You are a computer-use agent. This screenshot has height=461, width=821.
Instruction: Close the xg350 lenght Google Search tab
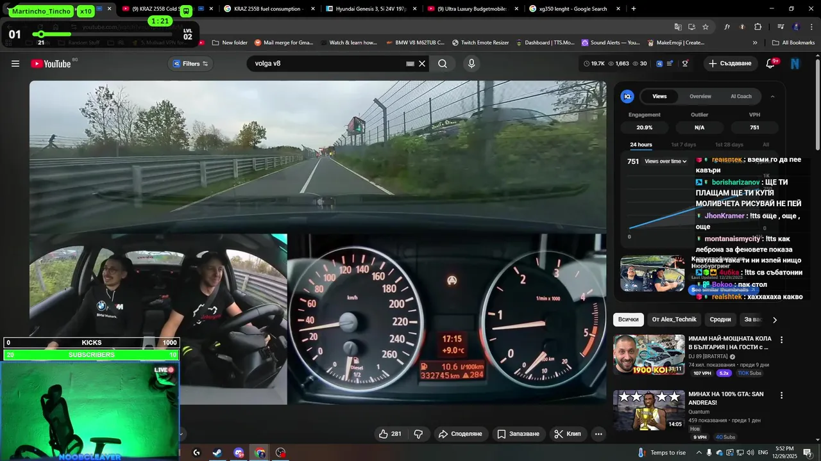pyautogui.click(x=618, y=9)
